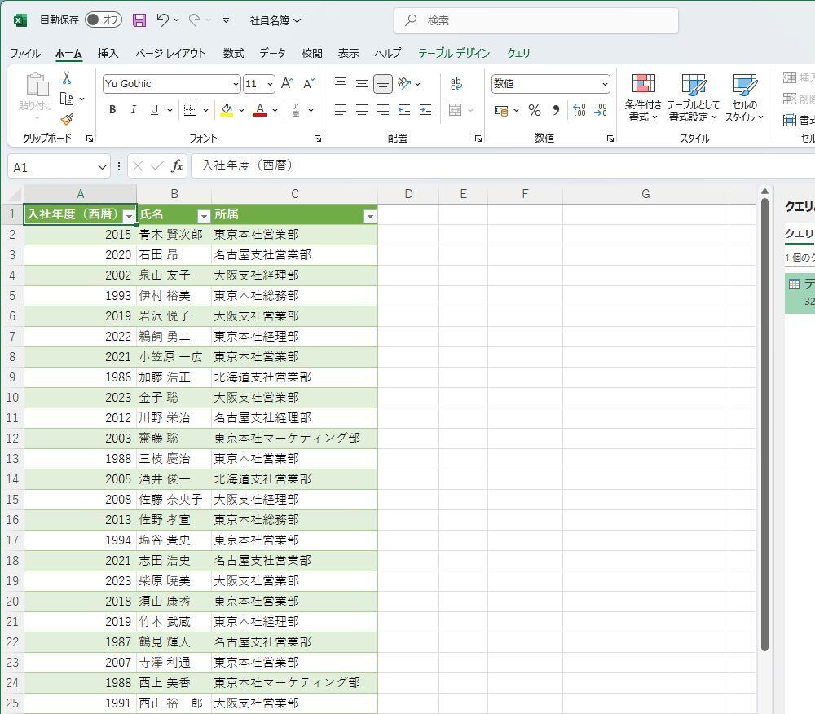
Task: Open セルのスタイル cell styles button
Action: [745, 98]
